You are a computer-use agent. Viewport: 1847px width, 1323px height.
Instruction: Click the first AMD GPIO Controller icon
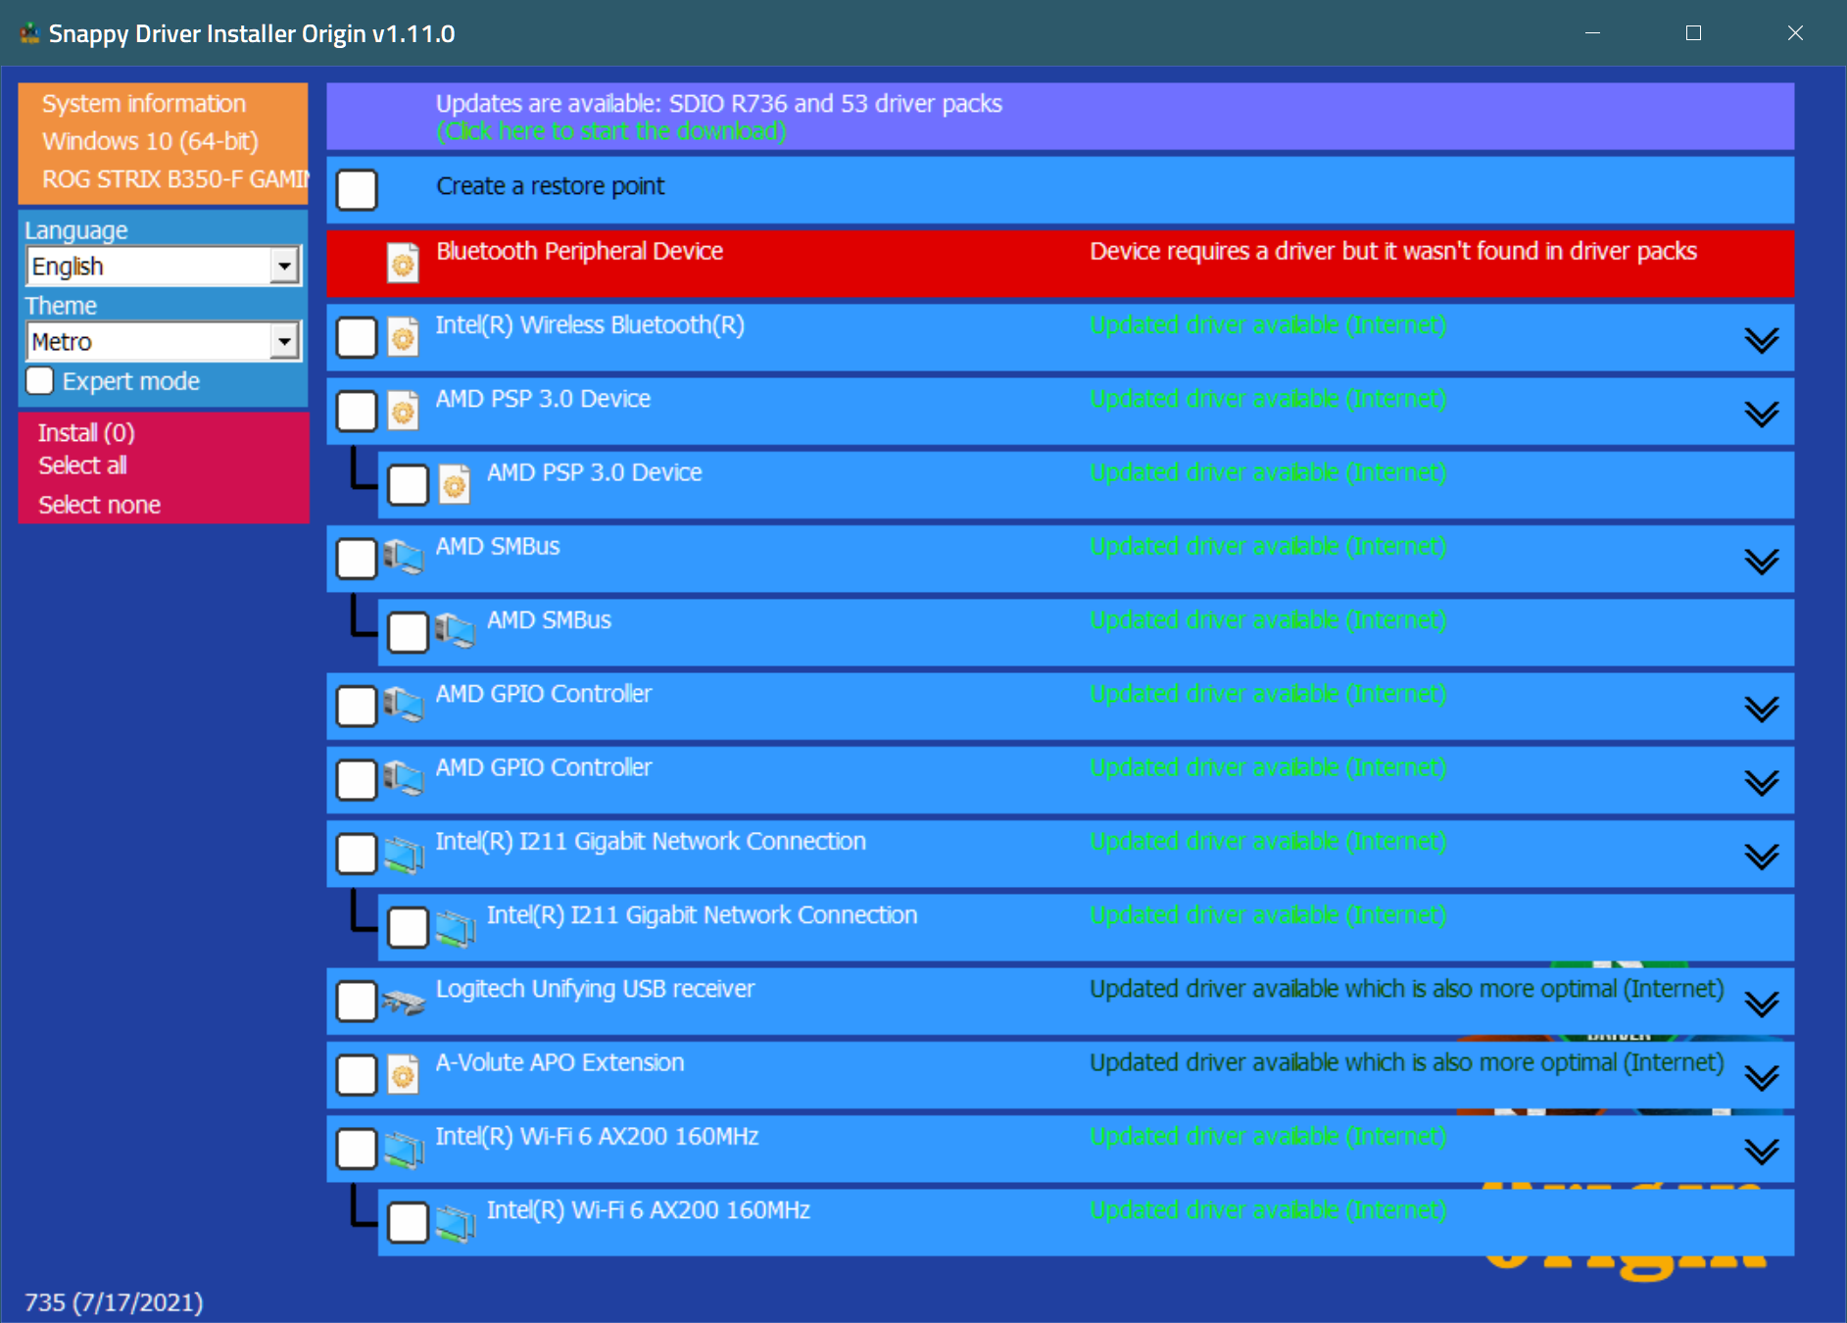pyautogui.click(x=403, y=705)
